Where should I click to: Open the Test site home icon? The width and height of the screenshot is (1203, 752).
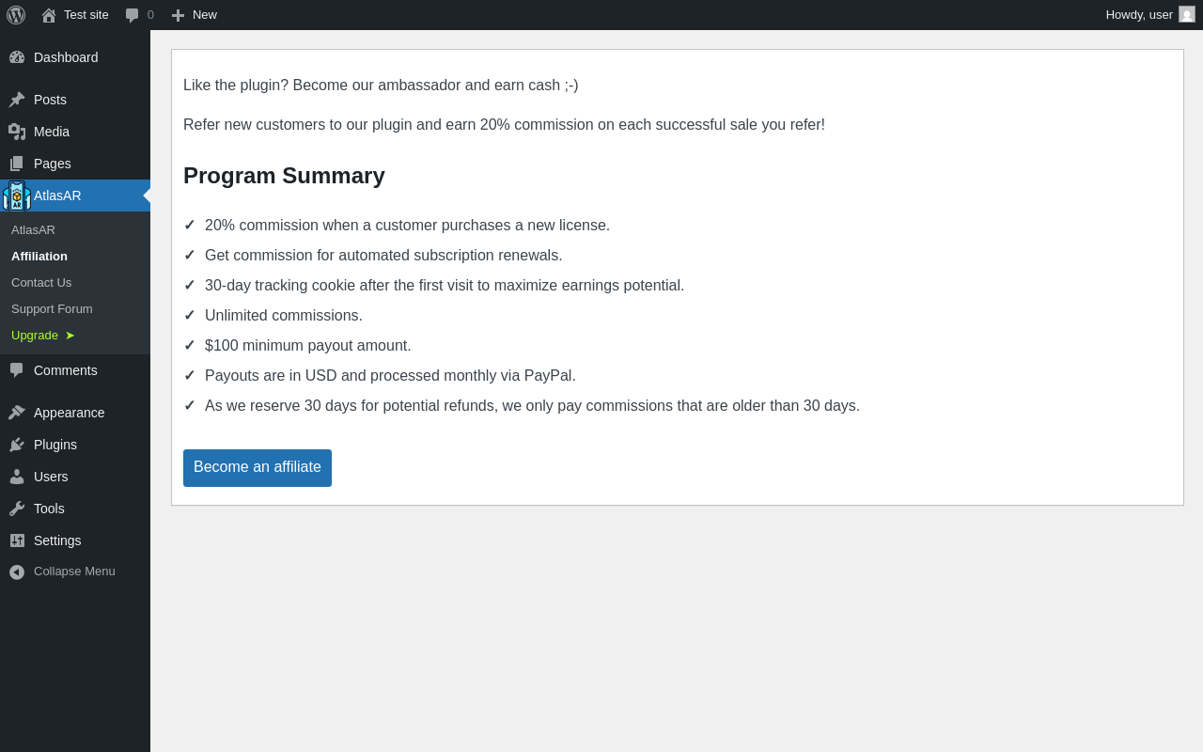coord(49,15)
